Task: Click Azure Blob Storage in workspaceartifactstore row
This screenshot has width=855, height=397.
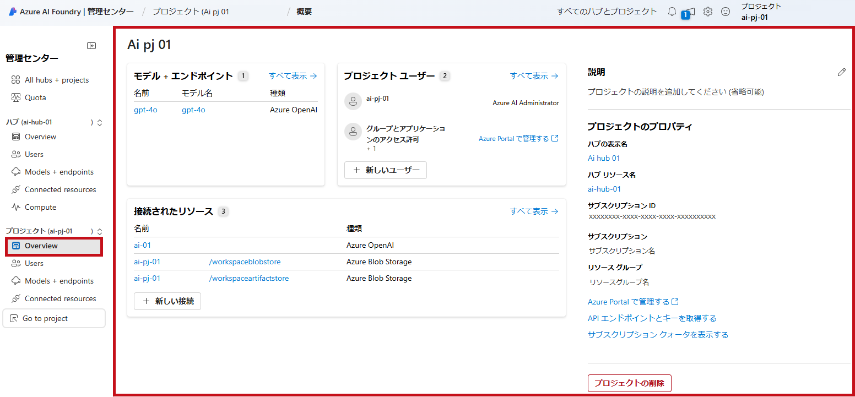Action: (379, 278)
